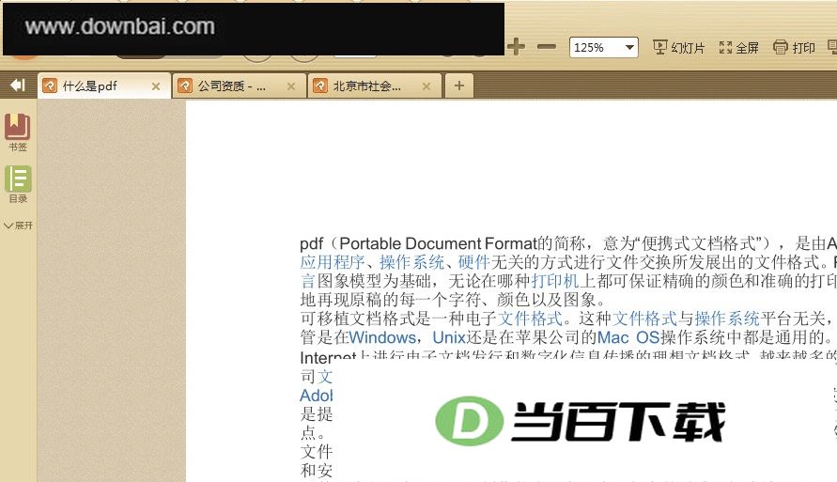
Task: Open the bookmarks panel (书签)
Action: click(x=18, y=132)
